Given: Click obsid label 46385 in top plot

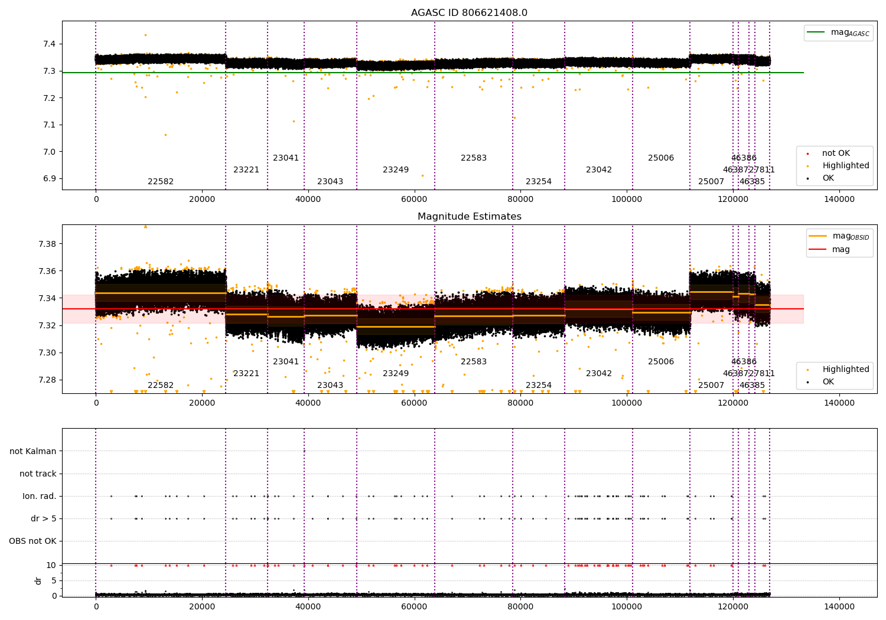Looking at the screenshot, I should pos(752,182).
